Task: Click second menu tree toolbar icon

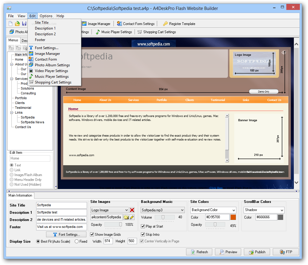Action: 18,48
